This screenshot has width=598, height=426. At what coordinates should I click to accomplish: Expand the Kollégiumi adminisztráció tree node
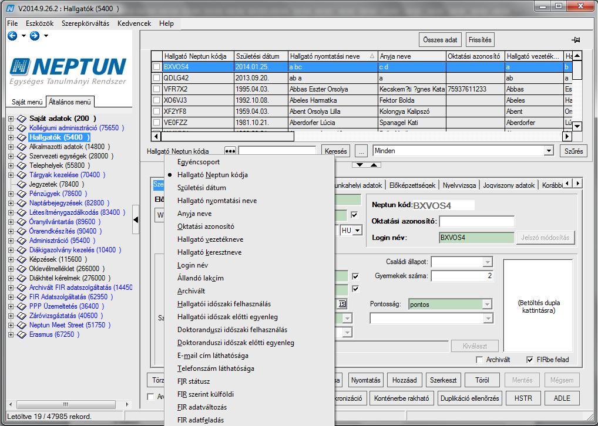coord(11,128)
